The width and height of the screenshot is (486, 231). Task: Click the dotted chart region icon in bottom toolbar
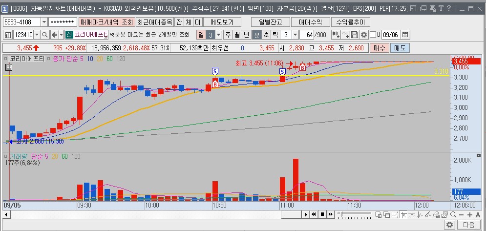(395, 214)
